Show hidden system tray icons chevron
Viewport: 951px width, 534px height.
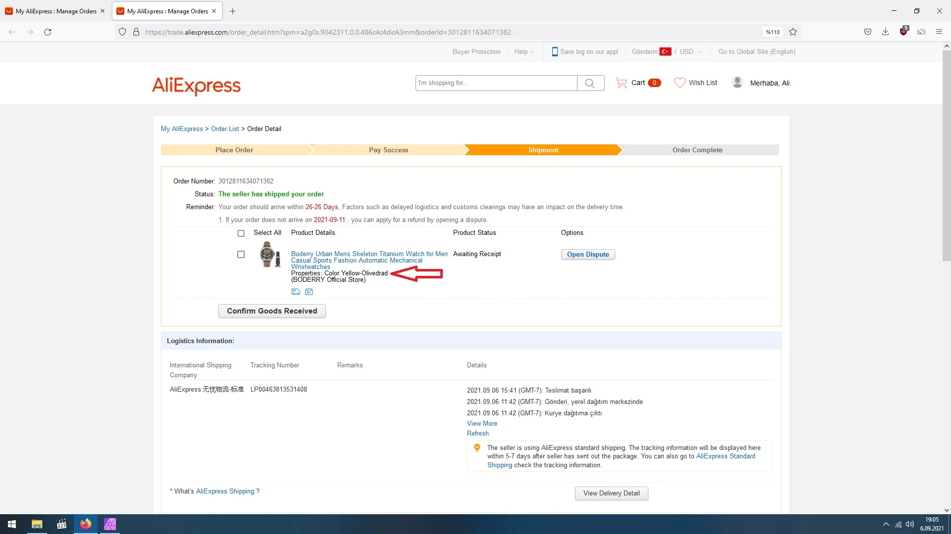[x=886, y=524]
